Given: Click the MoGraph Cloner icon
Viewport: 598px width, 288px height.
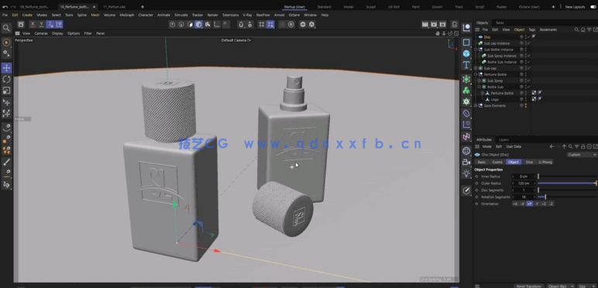Looking at the screenshot, I should coord(466,91).
